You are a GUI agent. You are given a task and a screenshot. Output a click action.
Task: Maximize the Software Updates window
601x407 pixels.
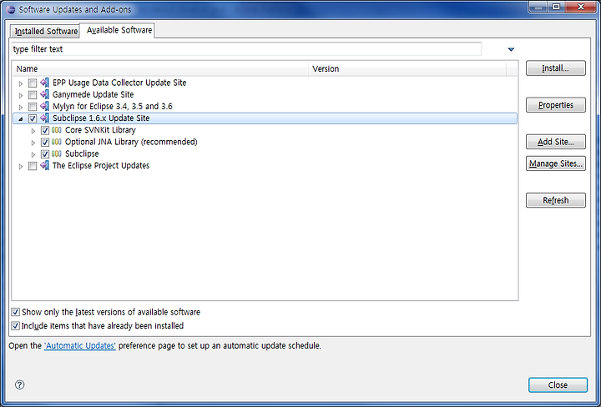coord(556,7)
